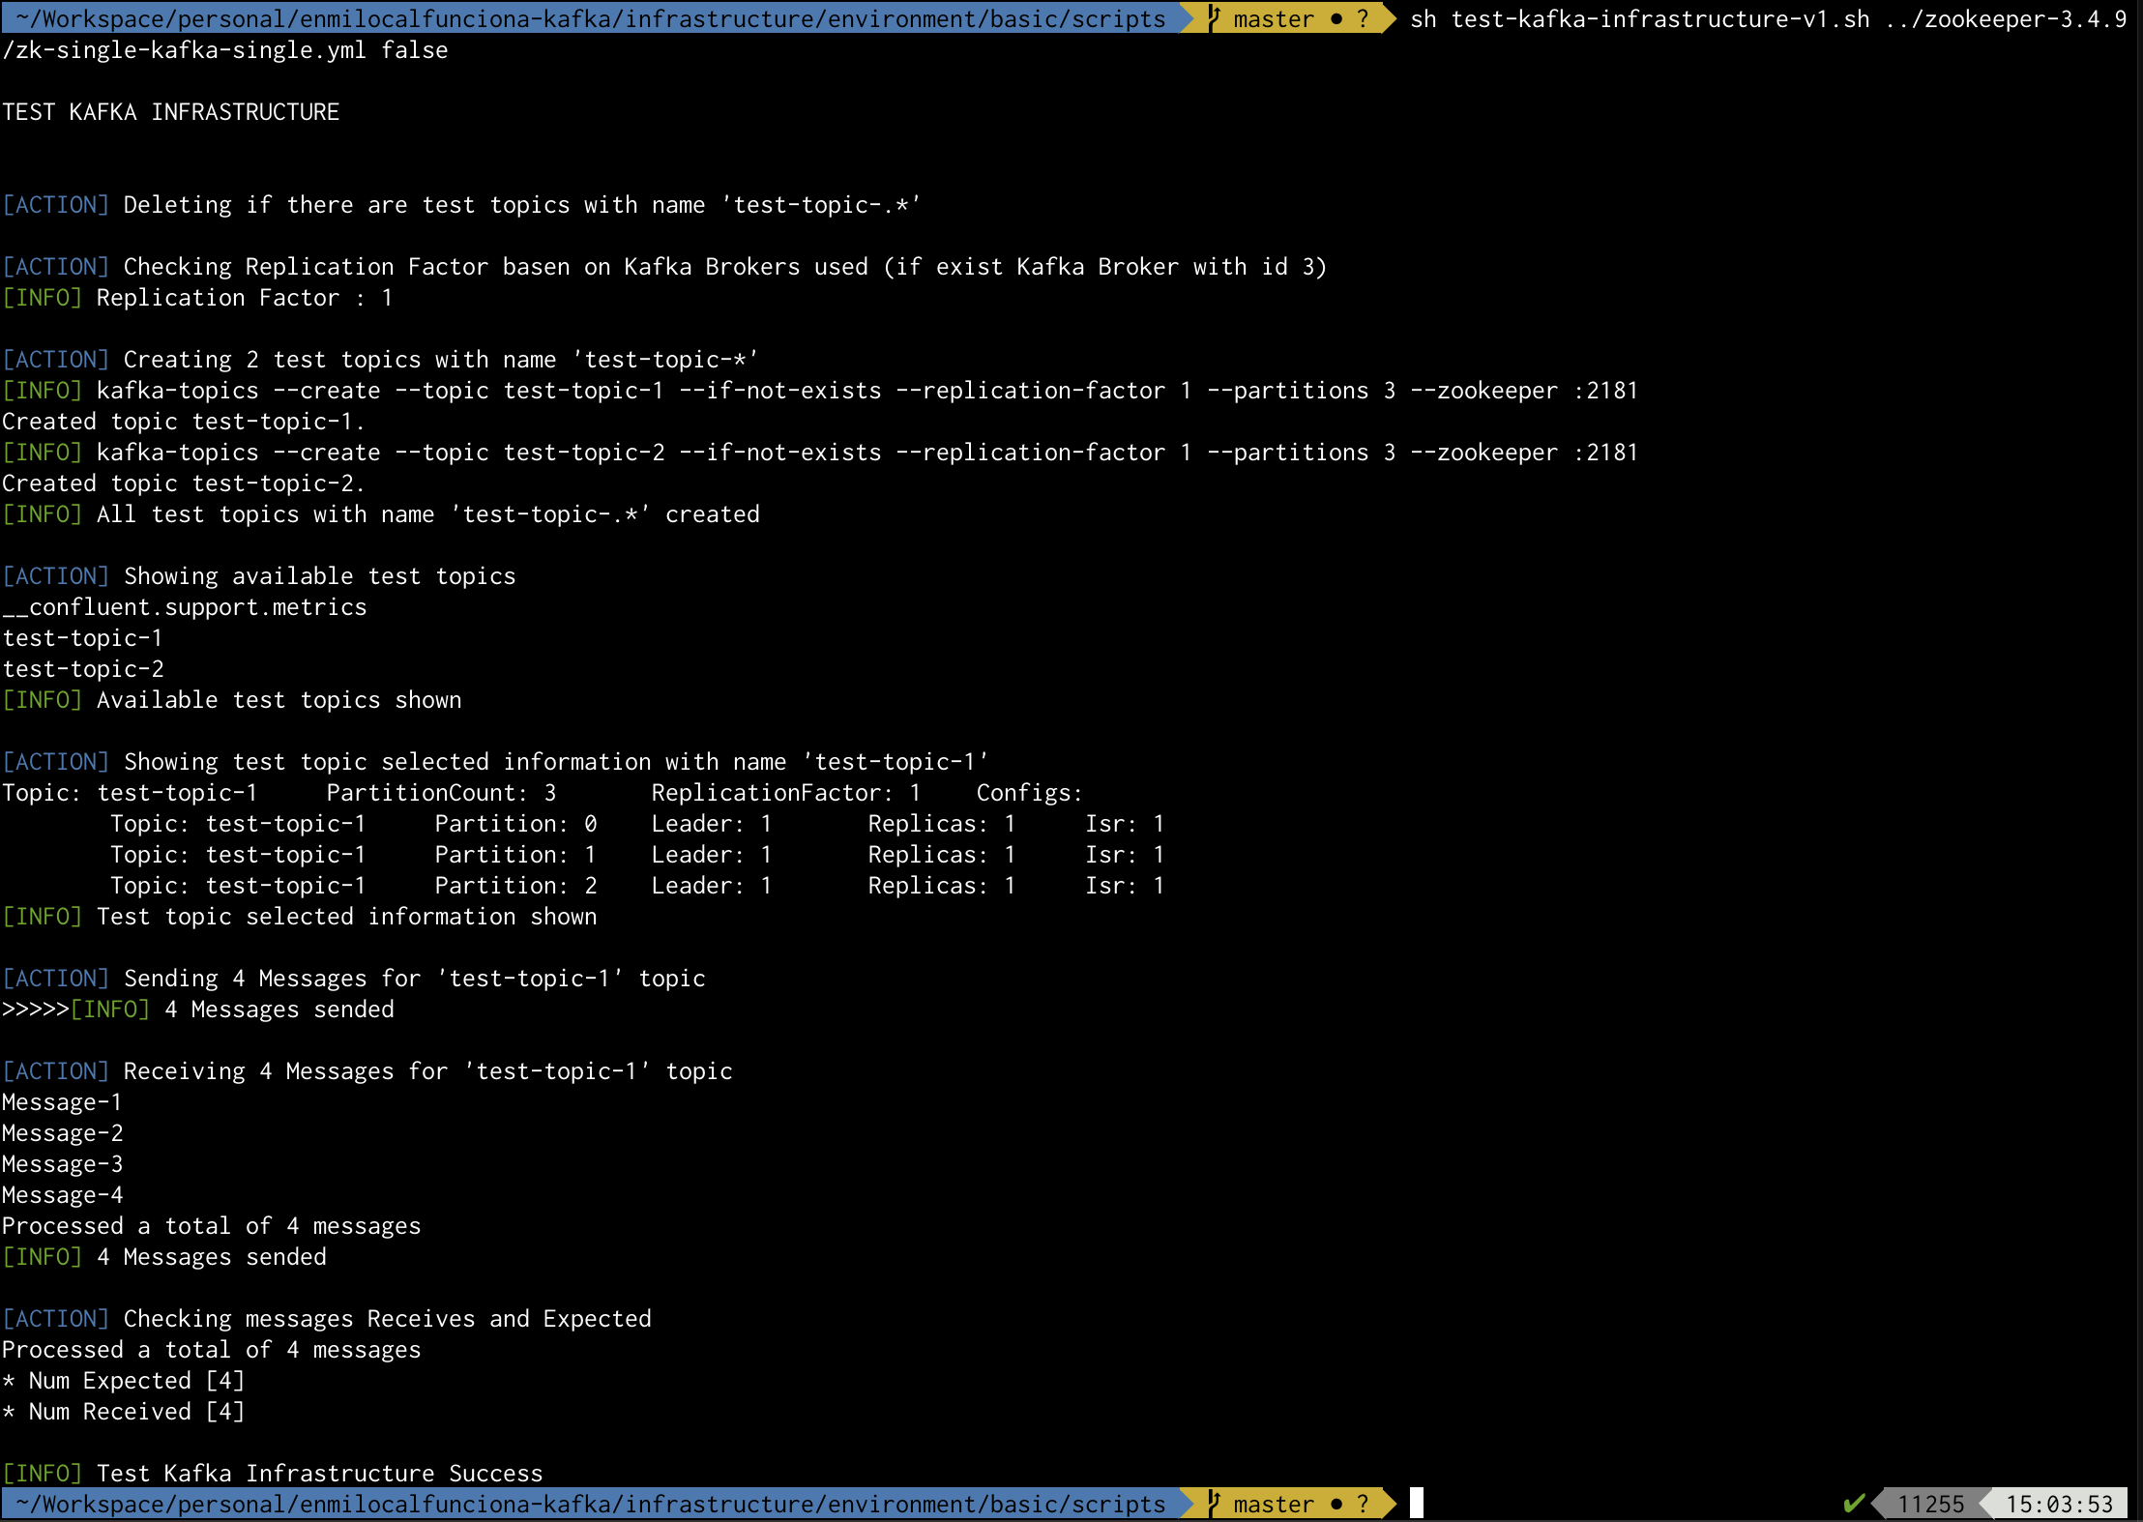Click the git branch icon in bottom prompt

(x=1215, y=1503)
